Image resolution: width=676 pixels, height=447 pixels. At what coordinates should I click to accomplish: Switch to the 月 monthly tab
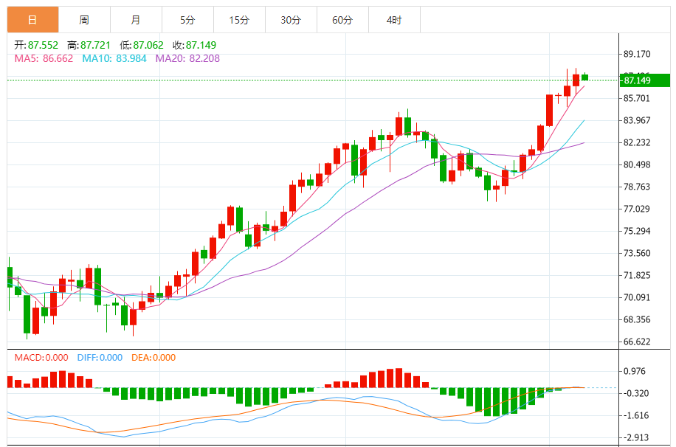pyautogui.click(x=136, y=20)
